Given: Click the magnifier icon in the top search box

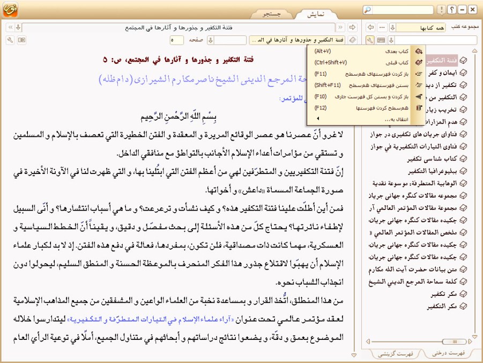Looking at the screenshot, I should coord(368,10).
